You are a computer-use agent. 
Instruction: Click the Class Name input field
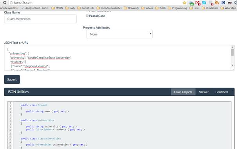[x=40, y=19]
